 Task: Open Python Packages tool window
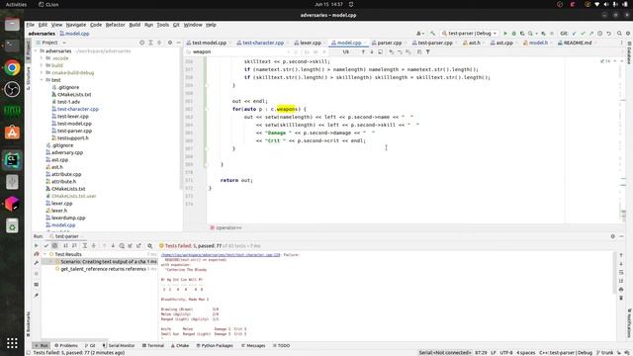(x=215, y=345)
